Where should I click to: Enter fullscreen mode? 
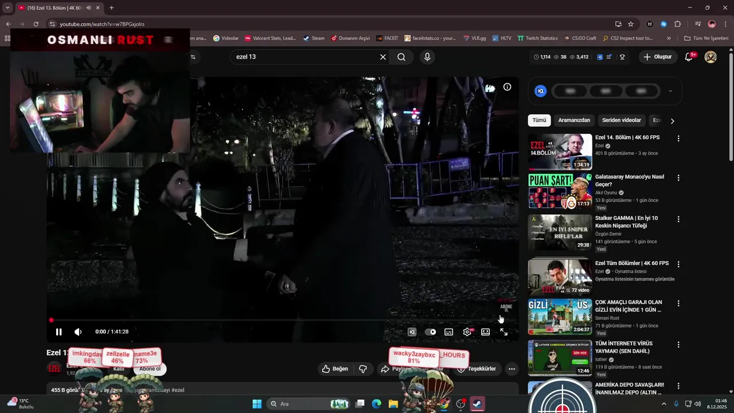click(503, 332)
